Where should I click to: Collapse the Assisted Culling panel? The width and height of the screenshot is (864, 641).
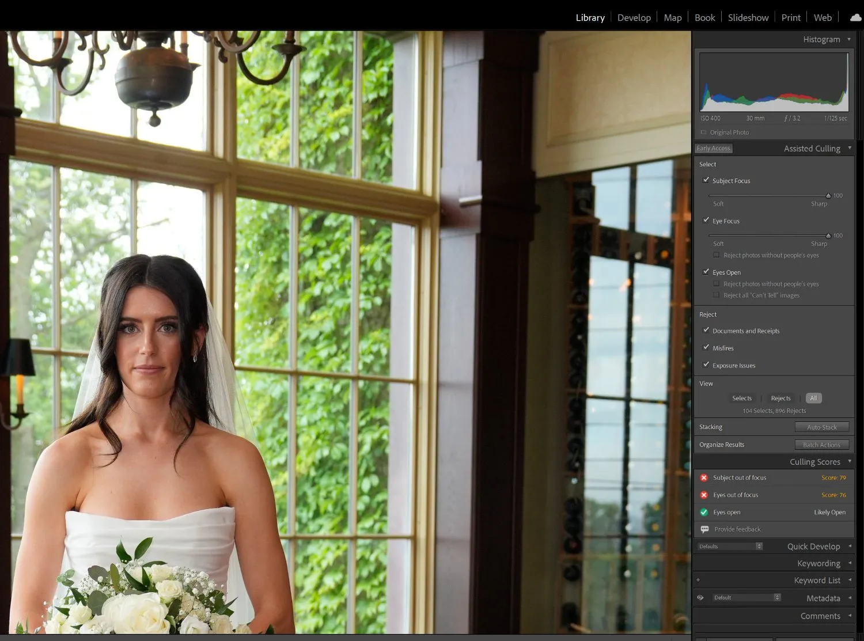click(850, 148)
